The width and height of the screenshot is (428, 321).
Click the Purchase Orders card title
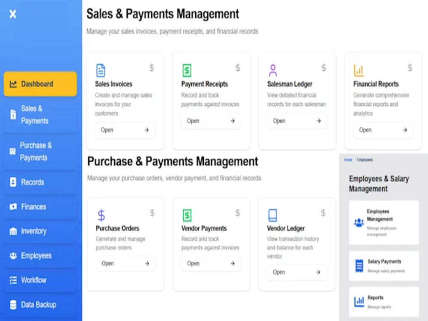pos(117,228)
